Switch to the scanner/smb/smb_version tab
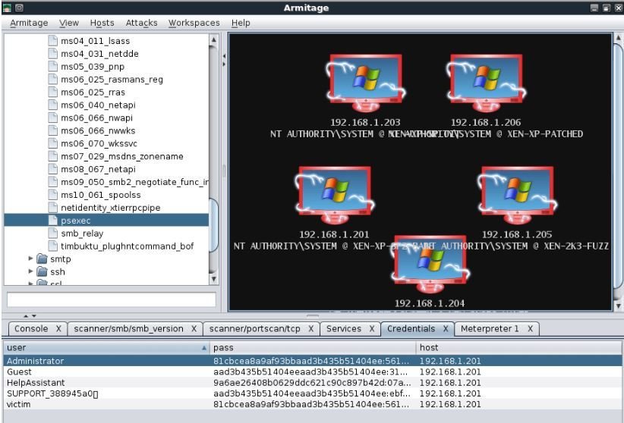The image size is (624, 423). (128, 329)
